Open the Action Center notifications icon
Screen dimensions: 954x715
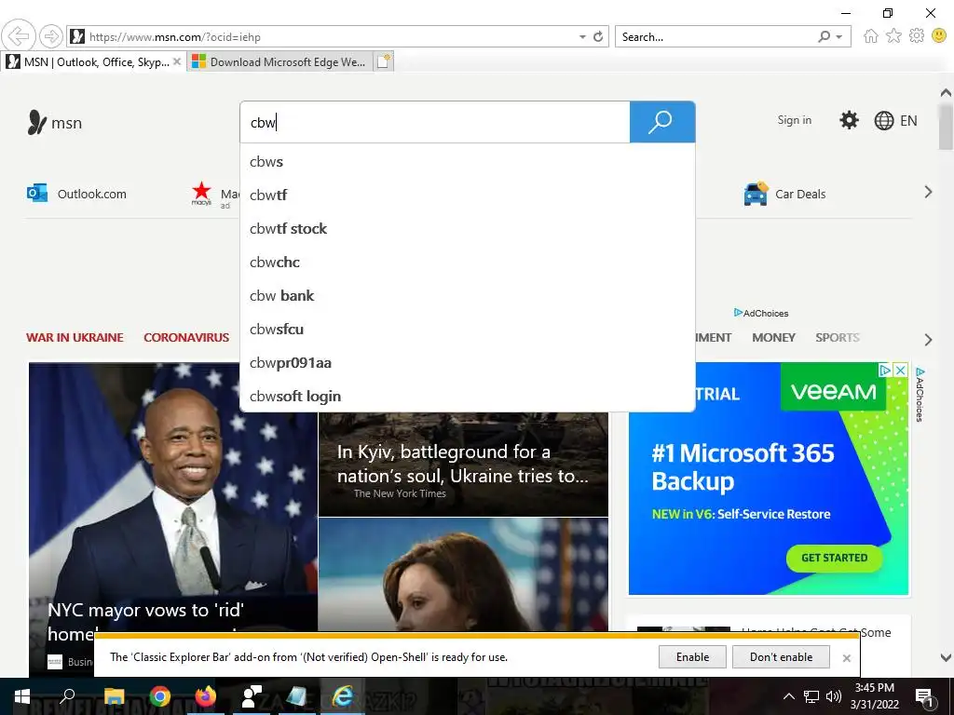point(925,697)
